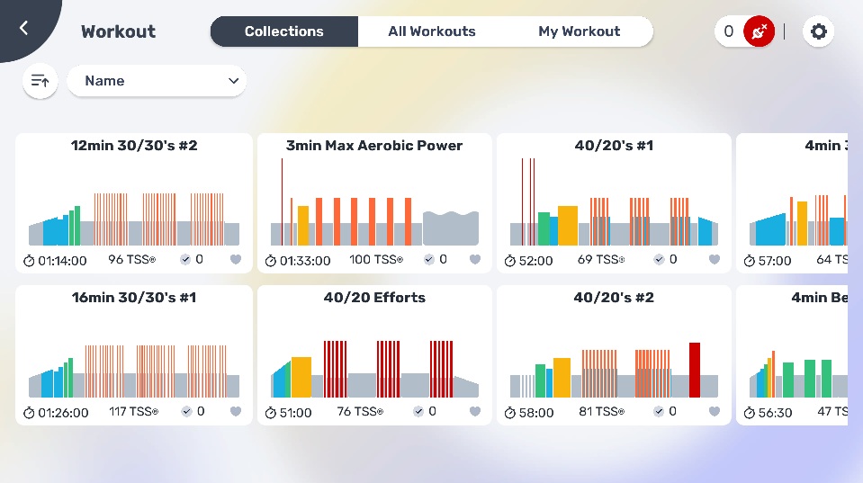Image resolution: width=863 pixels, height=483 pixels.
Task: Click the stopwatch icon beside 01:33:00
Action: [270, 261]
